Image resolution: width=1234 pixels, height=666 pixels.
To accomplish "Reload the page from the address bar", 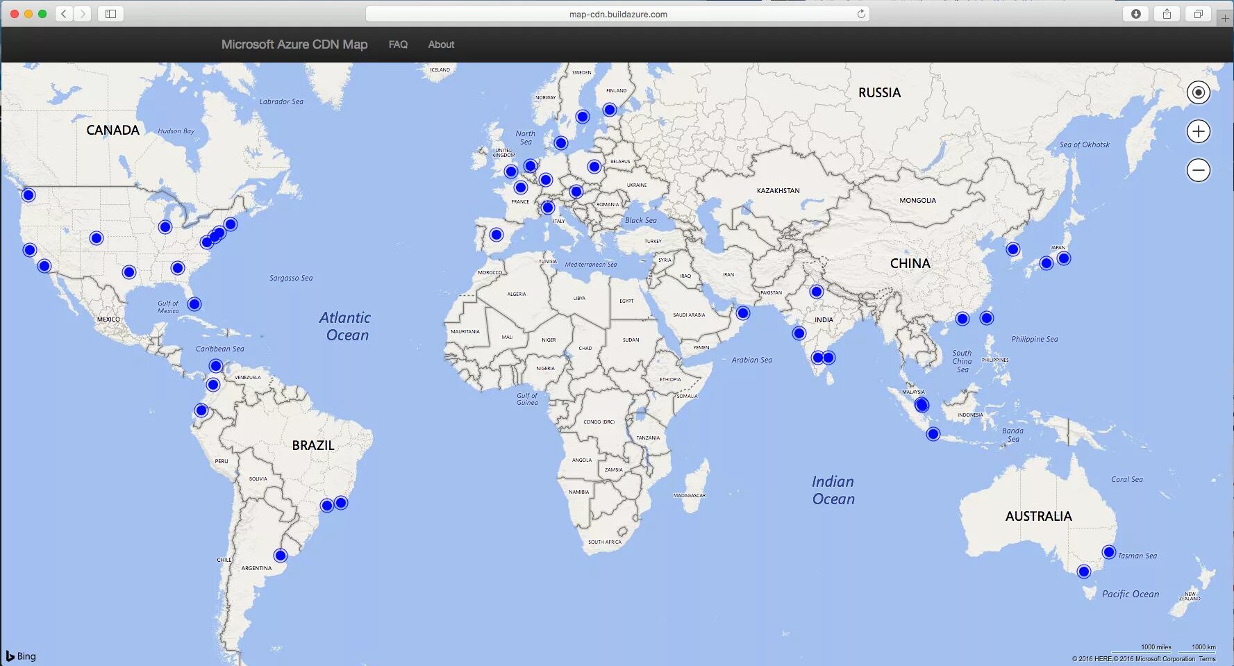I will click(861, 14).
